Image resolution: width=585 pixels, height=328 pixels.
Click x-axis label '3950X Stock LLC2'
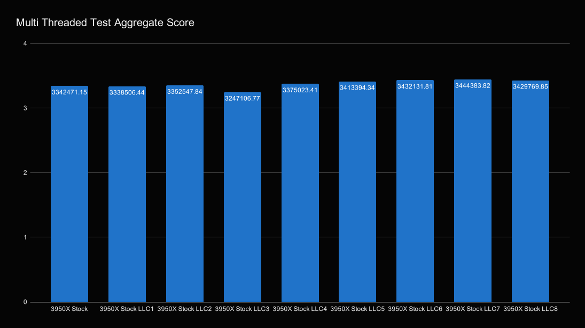(185, 309)
